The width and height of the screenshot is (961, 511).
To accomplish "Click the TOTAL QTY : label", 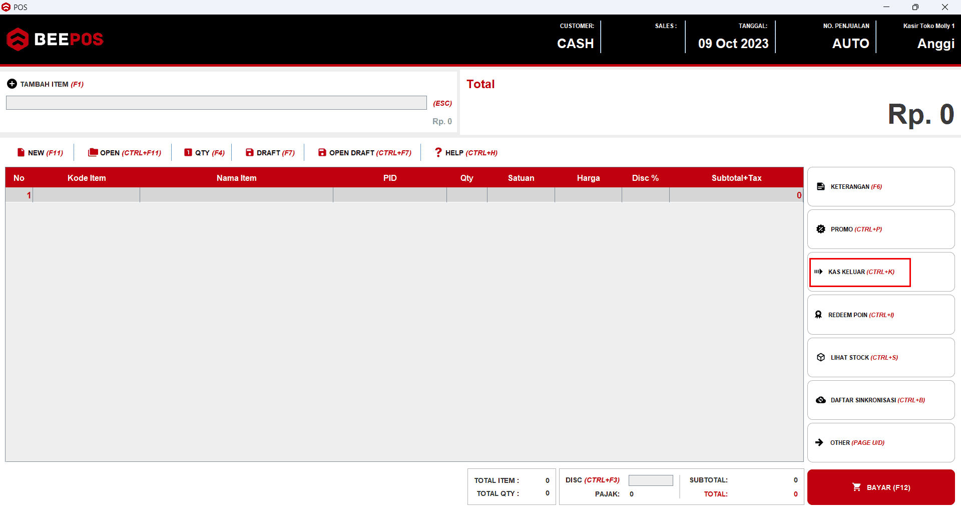I will click(498, 493).
